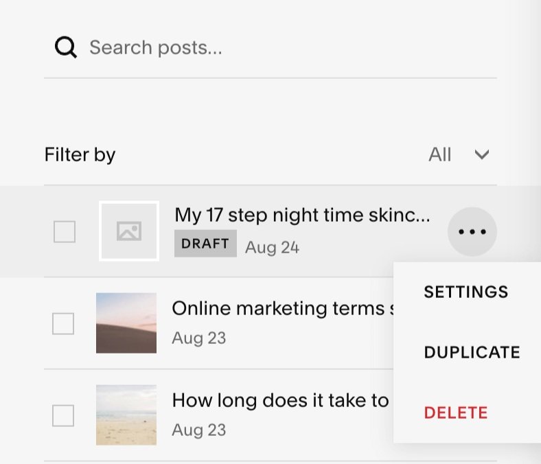Click the placeholder image icon of draft post
Image resolution: width=541 pixels, height=464 pixels.
coord(129,231)
